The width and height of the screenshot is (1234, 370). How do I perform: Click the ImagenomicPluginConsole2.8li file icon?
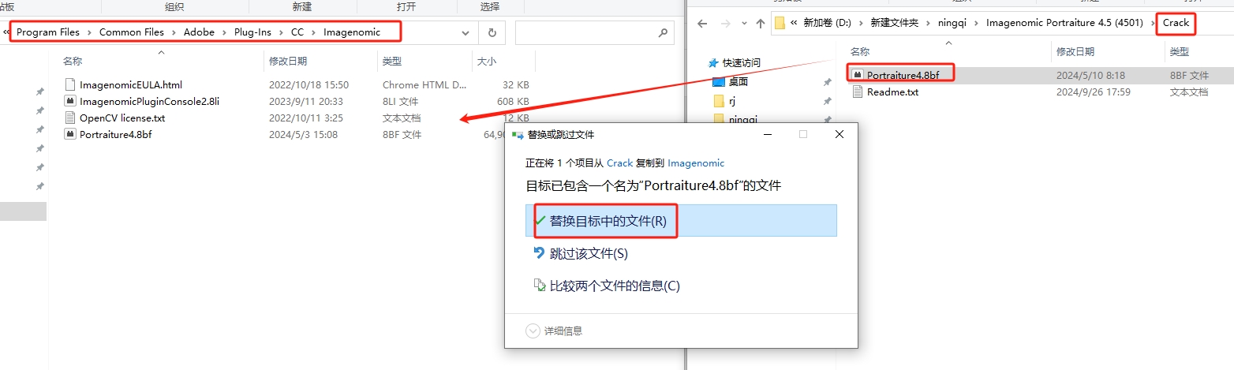coord(70,101)
